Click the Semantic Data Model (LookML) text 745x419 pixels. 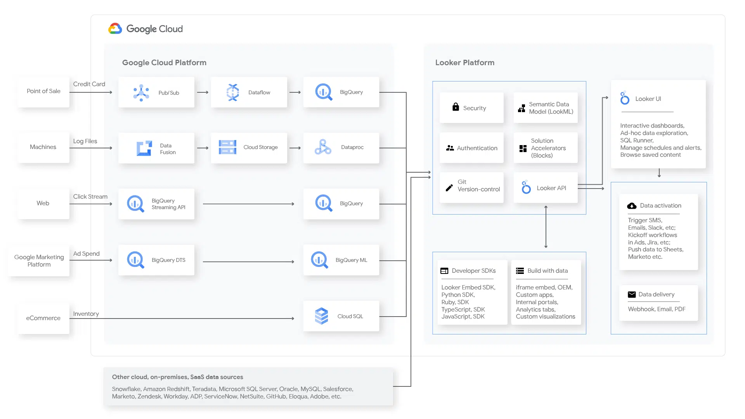pyautogui.click(x=551, y=108)
